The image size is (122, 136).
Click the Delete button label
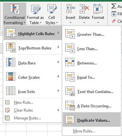point(84,18)
